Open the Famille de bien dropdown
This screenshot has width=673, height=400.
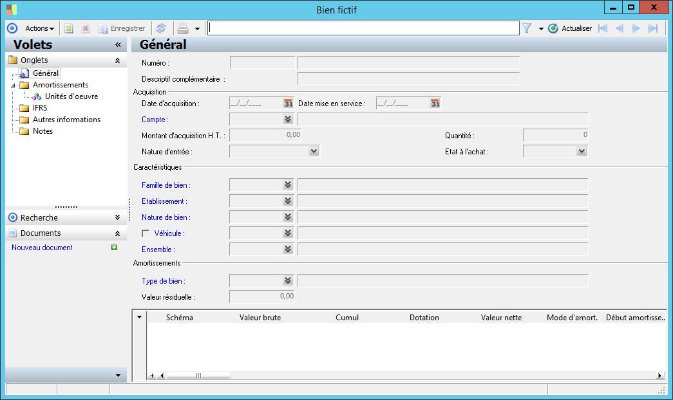288,185
